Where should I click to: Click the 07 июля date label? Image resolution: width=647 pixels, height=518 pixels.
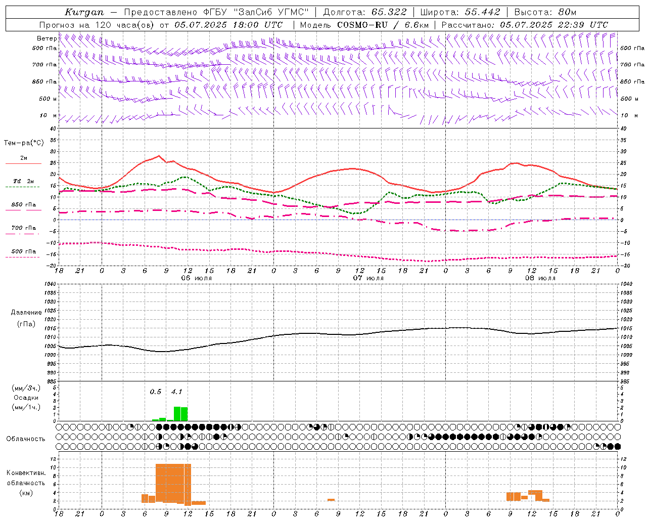(x=368, y=278)
